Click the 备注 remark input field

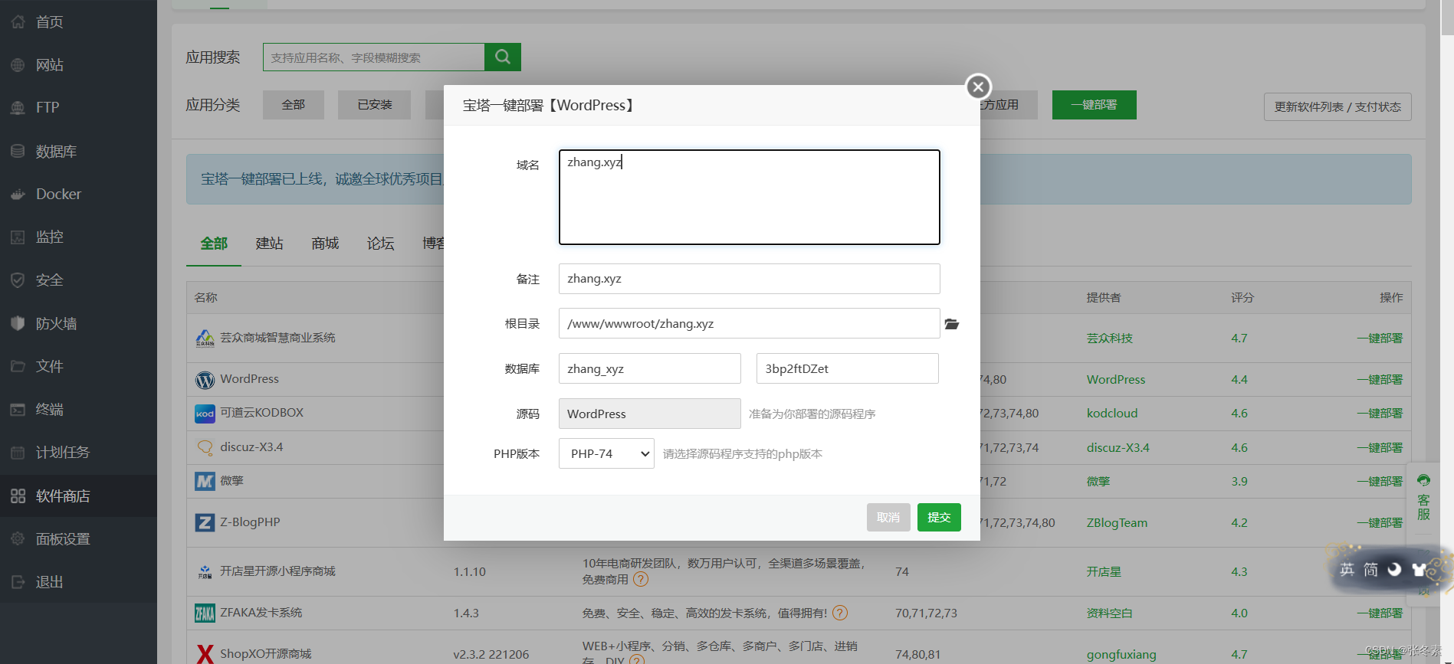[750, 279]
